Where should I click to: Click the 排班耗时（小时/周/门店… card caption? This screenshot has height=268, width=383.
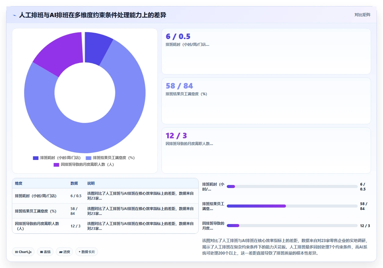[187, 45]
